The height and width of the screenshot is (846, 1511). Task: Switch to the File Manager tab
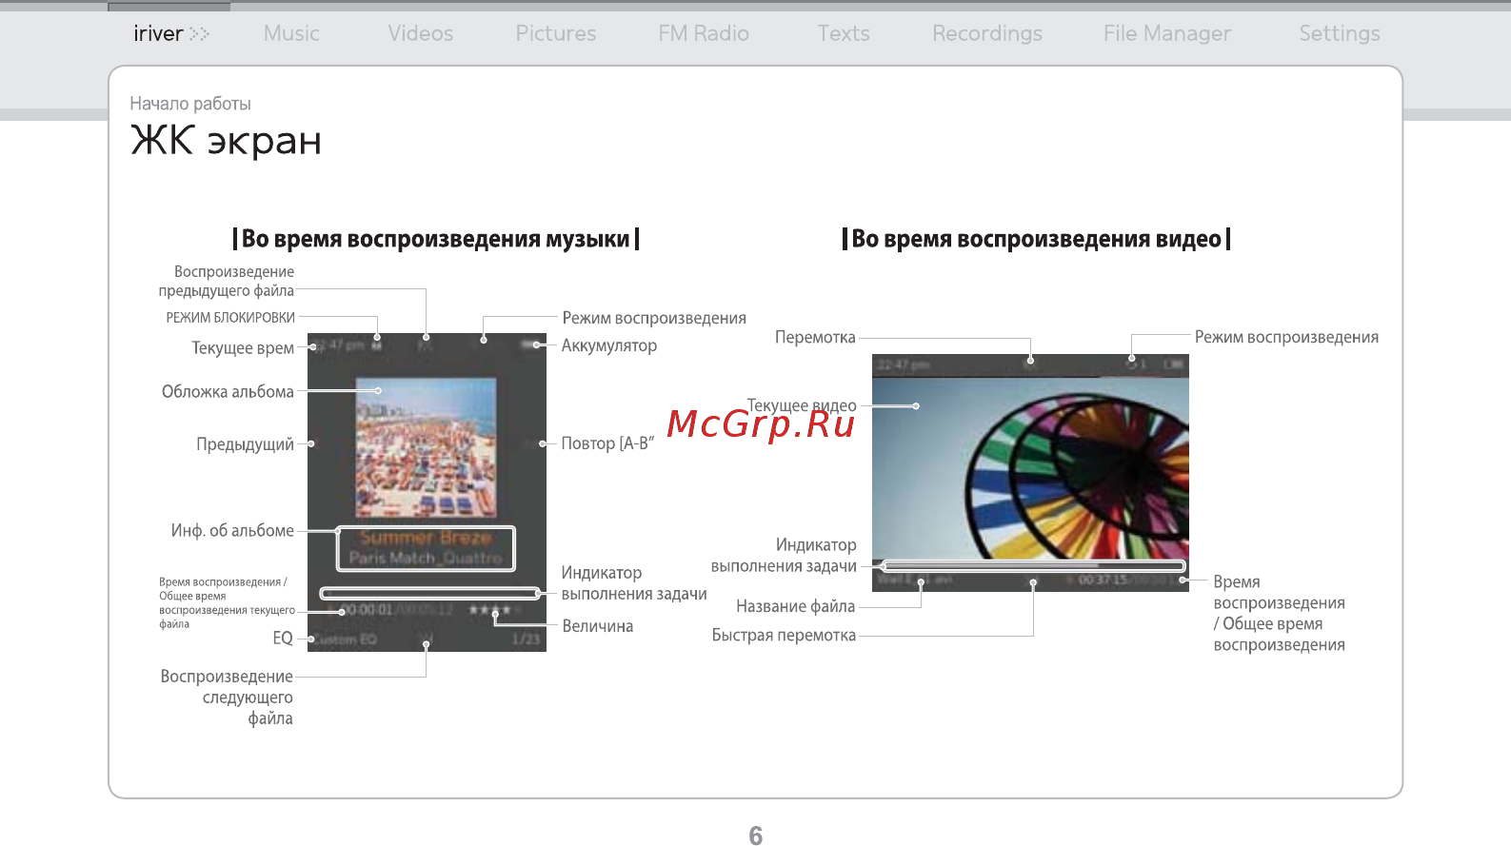click(x=1167, y=33)
